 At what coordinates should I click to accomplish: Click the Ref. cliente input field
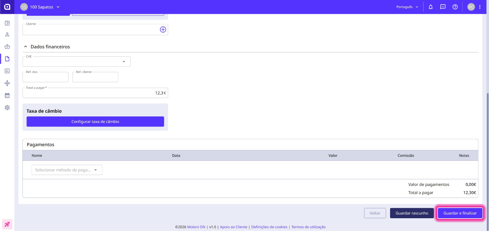pos(95,77)
